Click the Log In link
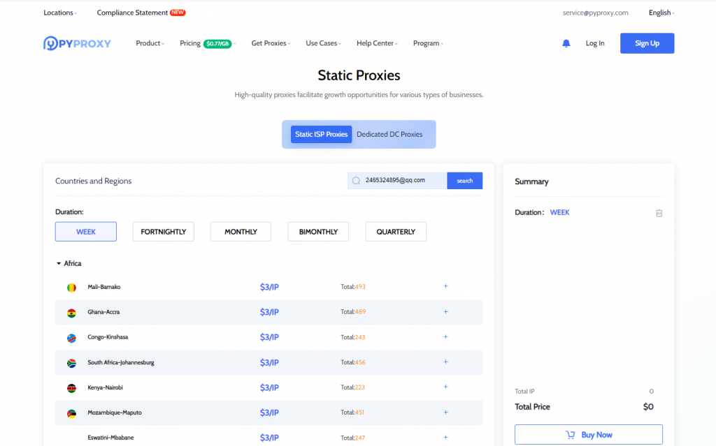716x446 pixels. 594,43
